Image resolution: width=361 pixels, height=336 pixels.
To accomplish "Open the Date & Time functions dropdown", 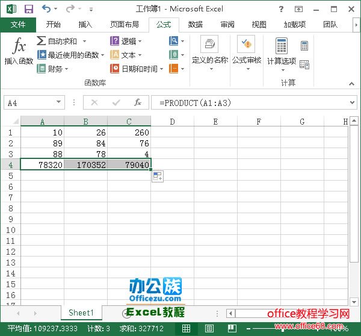I will [x=161, y=69].
